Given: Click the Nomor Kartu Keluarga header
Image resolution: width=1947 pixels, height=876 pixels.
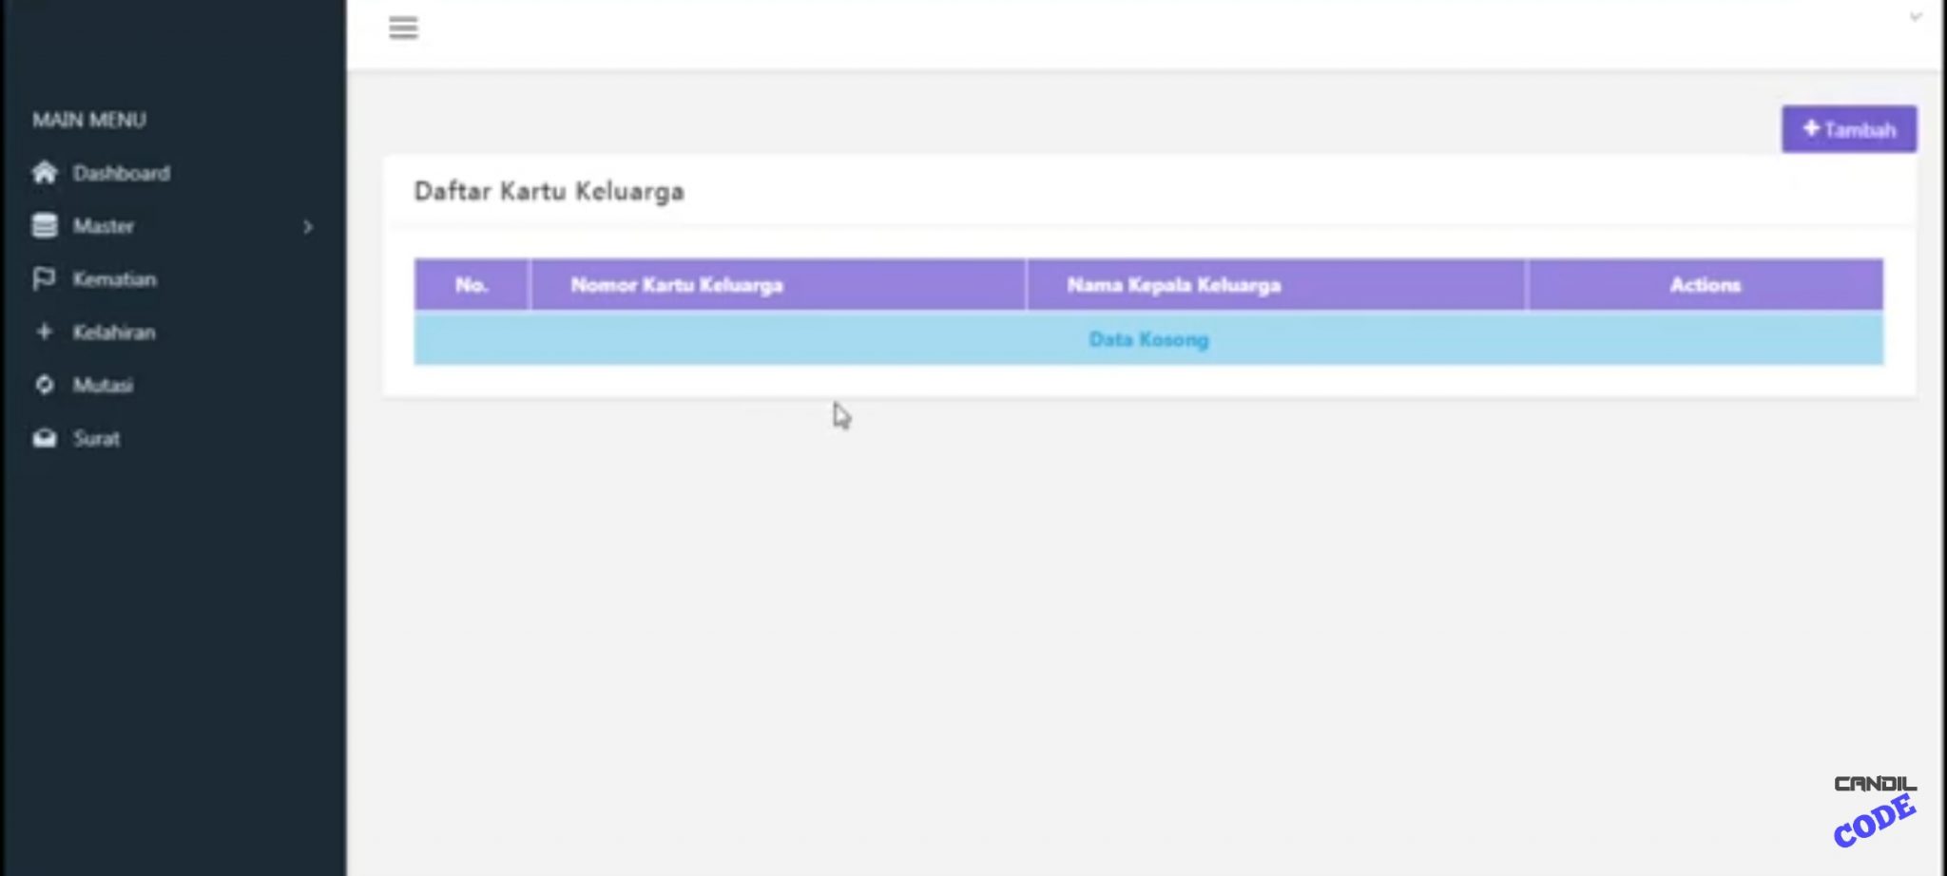Looking at the screenshot, I should tap(678, 284).
